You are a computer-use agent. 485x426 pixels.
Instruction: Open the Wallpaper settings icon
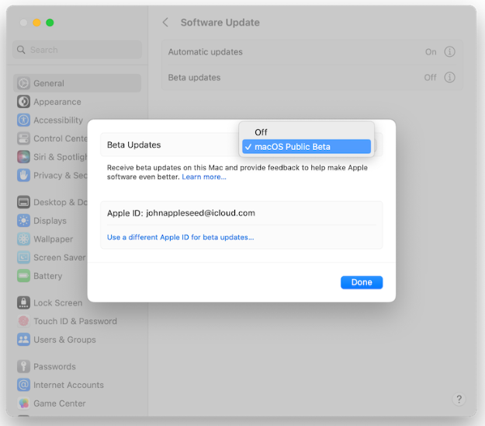click(x=24, y=239)
